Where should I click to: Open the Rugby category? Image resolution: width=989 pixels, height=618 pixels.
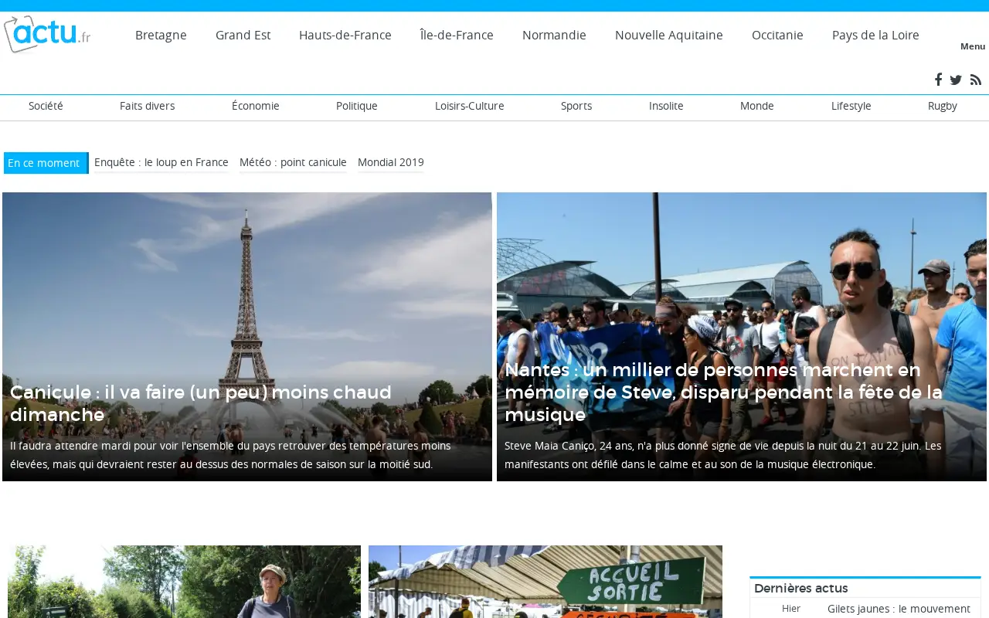[943, 106]
